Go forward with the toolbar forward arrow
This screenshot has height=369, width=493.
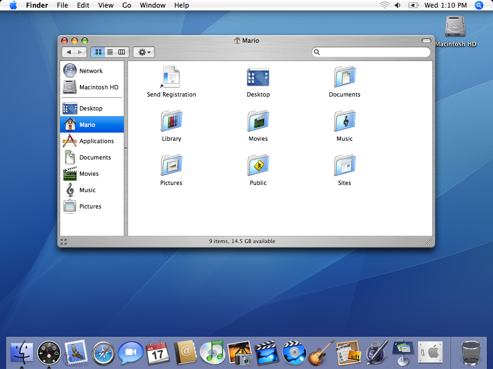[80, 52]
